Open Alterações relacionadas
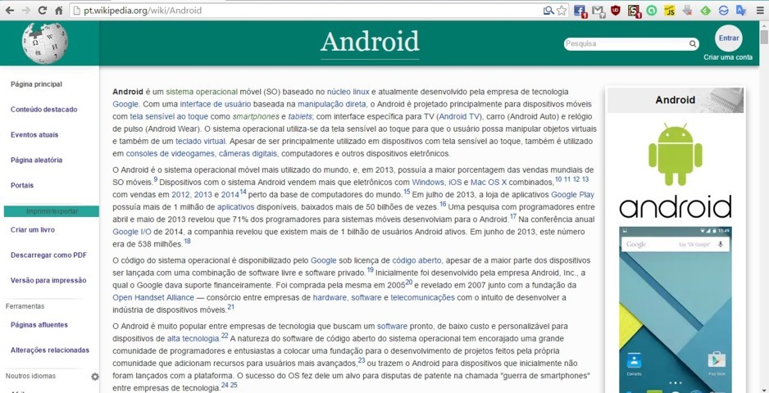 point(50,350)
